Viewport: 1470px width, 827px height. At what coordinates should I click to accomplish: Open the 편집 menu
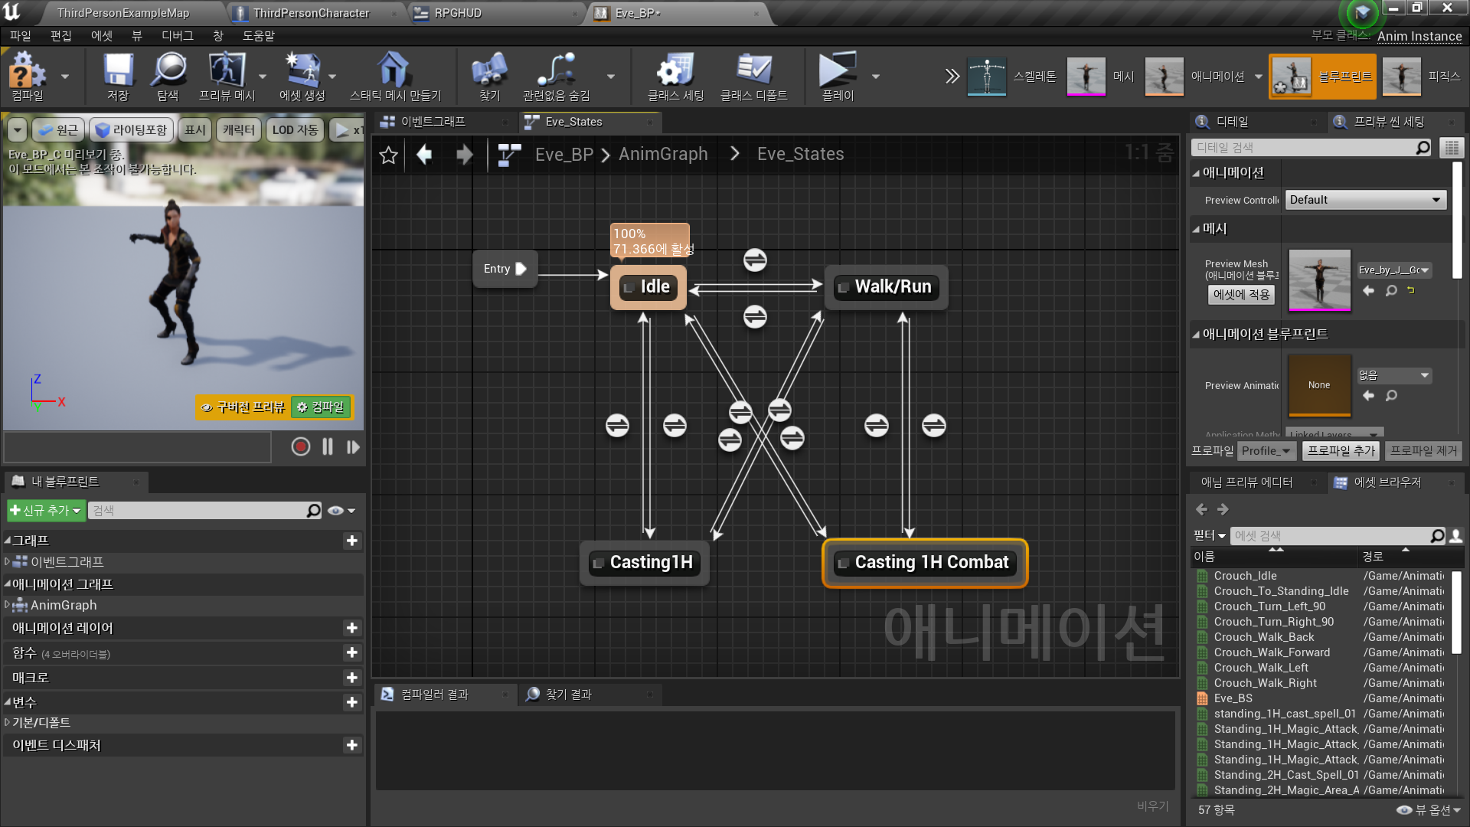point(61,35)
